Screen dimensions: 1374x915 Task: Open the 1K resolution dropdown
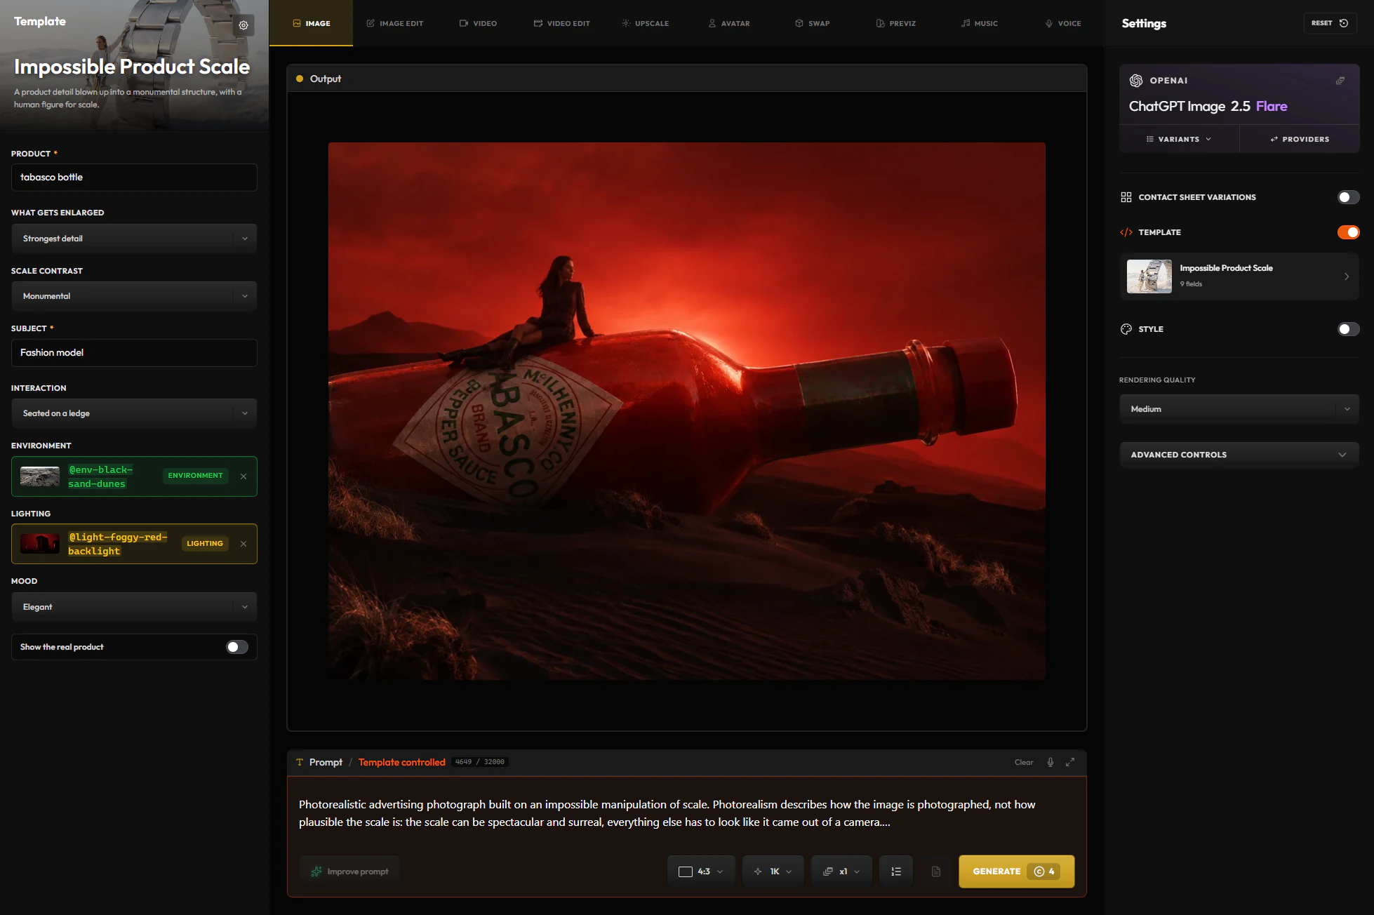pyautogui.click(x=773, y=871)
